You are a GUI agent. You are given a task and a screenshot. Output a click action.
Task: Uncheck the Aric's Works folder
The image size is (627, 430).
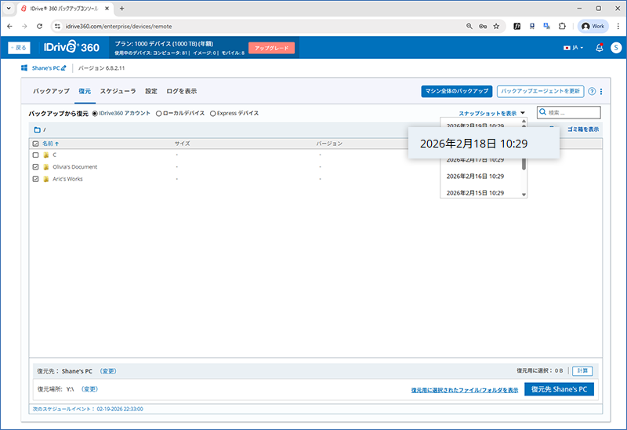(35, 179)
